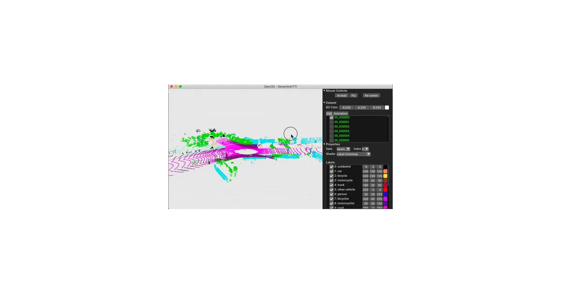Click the point cloud 3D viewport
561x294 pixels.
point(245,149)
